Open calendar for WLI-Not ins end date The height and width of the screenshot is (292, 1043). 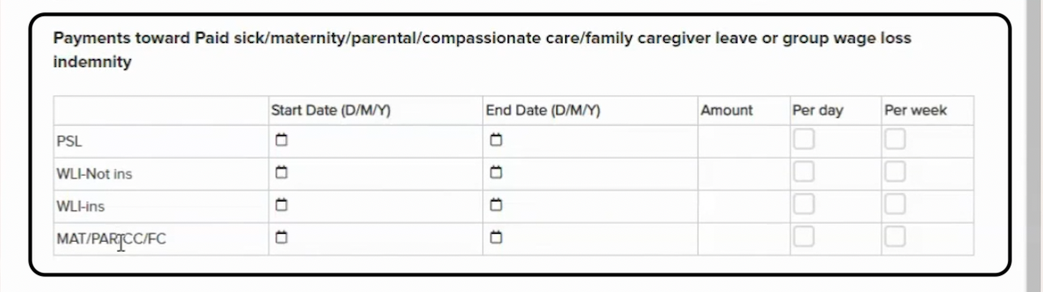pos(496,173)
